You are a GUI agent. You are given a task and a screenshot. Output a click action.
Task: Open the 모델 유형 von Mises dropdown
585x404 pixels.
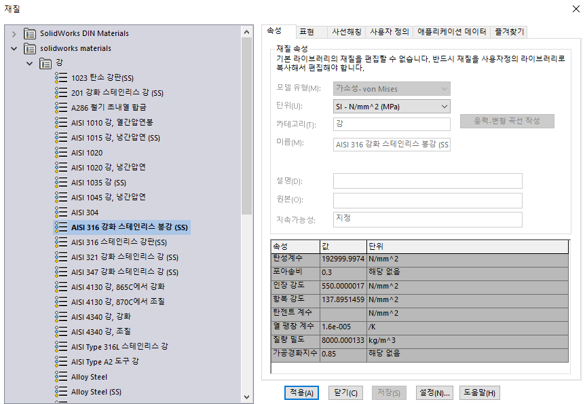(392, 88)
